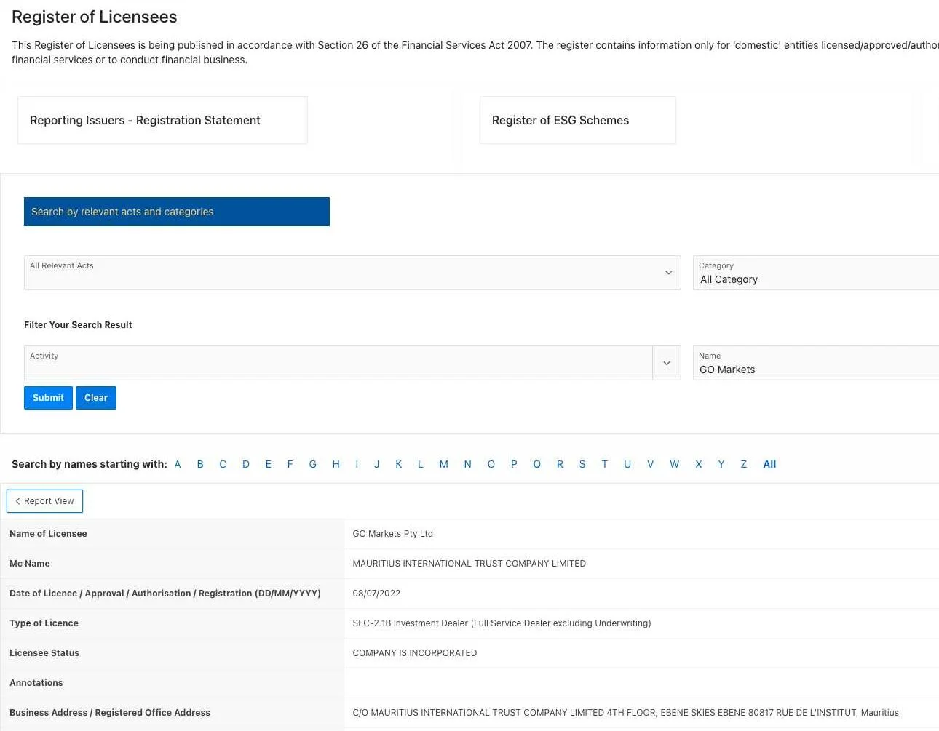Filter names starting with letter W
The image size is (939, 731).
coord(675,464)
